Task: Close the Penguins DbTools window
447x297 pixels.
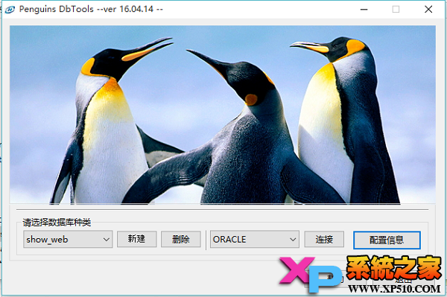Action: click(428, 10)
